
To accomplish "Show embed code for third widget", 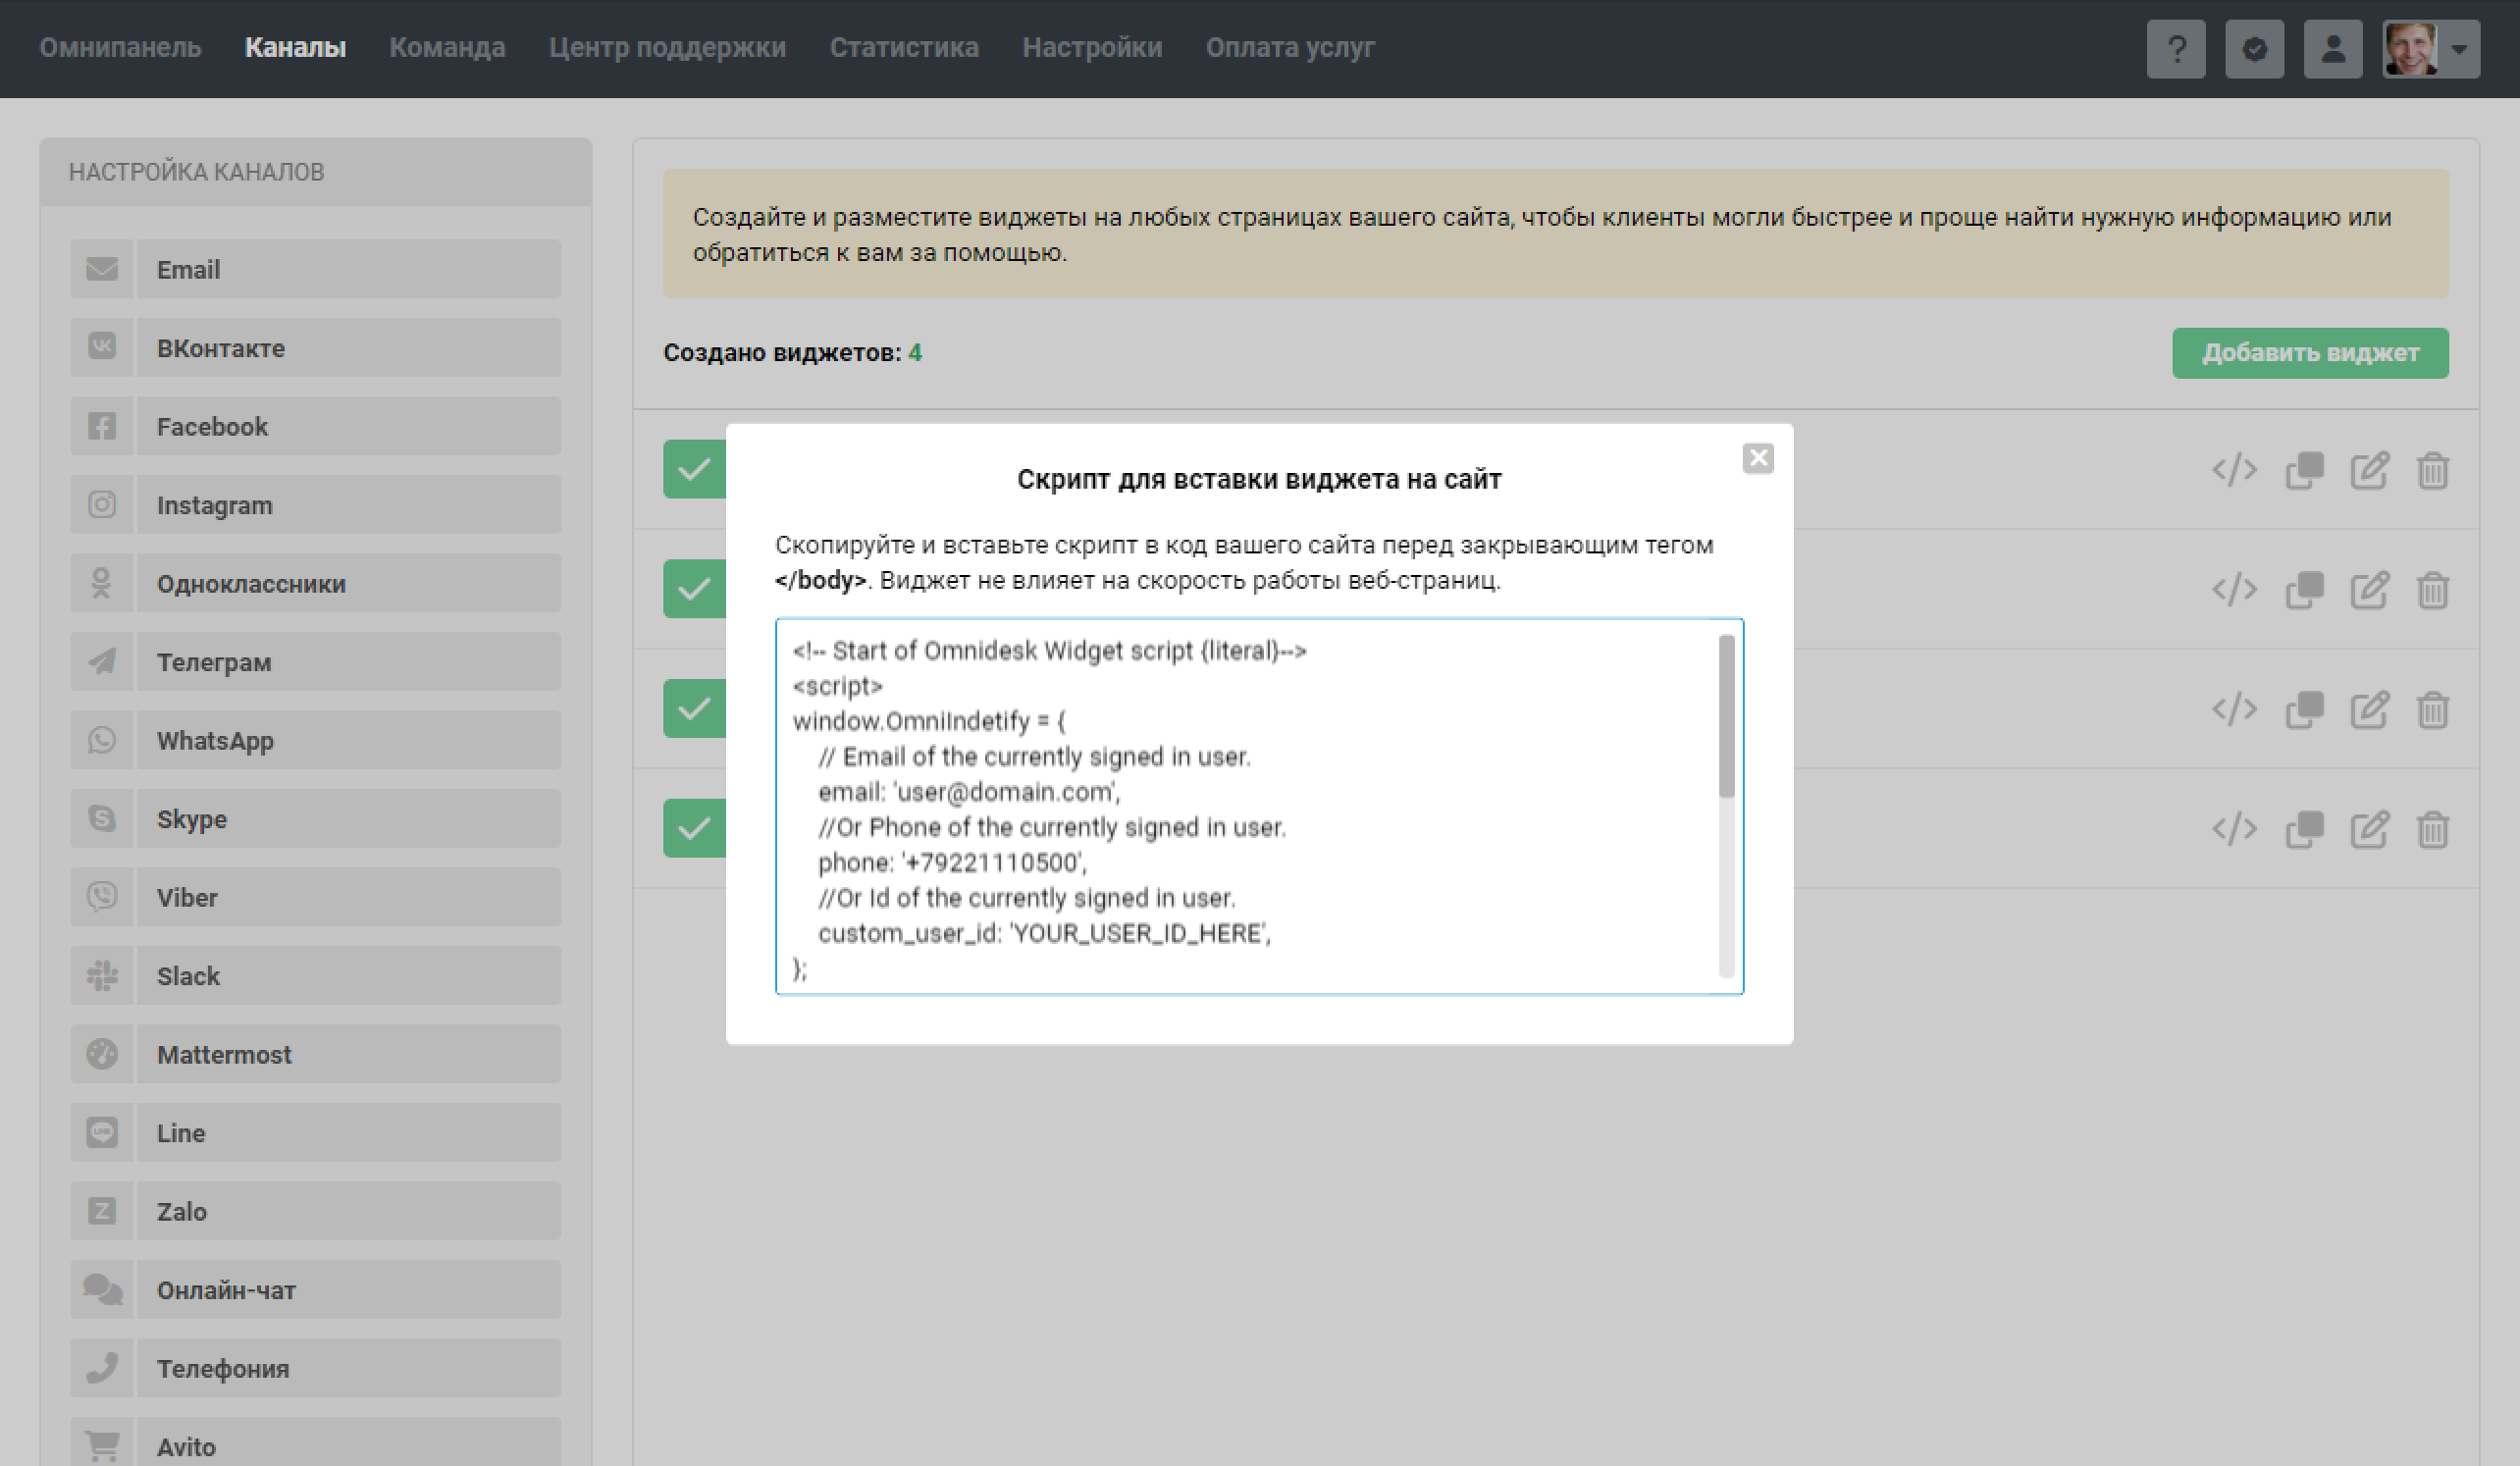I will pos(2234,709).
